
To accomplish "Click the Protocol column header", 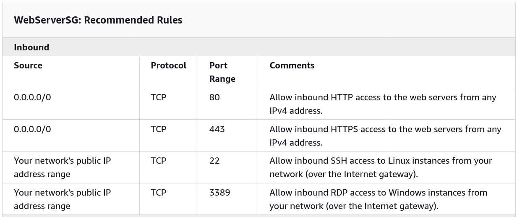I will pyautogui.click(x=169, y=65).
